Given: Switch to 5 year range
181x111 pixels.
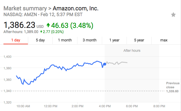Looking at the screenshot, I should point(139,40).
